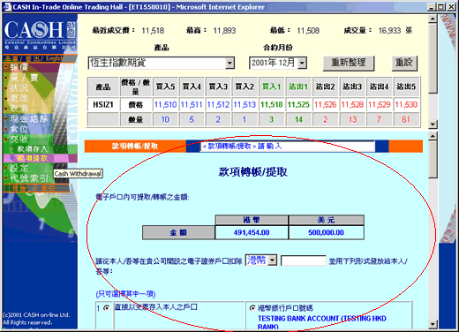
Task: Select highlighted 款項提取 withdrawal entry
Action: click(x=32, y=158)
